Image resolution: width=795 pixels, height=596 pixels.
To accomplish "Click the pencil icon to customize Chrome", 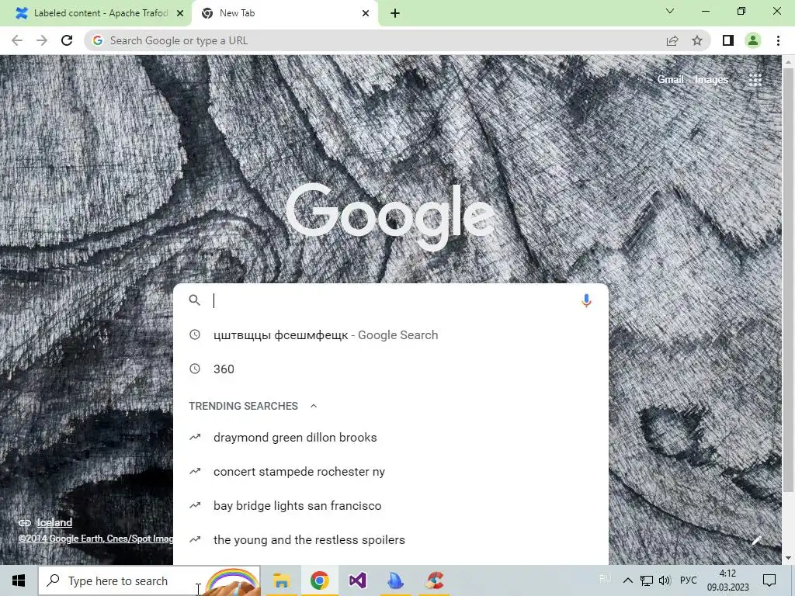I will pyautogui.click(x=756, y=541).
